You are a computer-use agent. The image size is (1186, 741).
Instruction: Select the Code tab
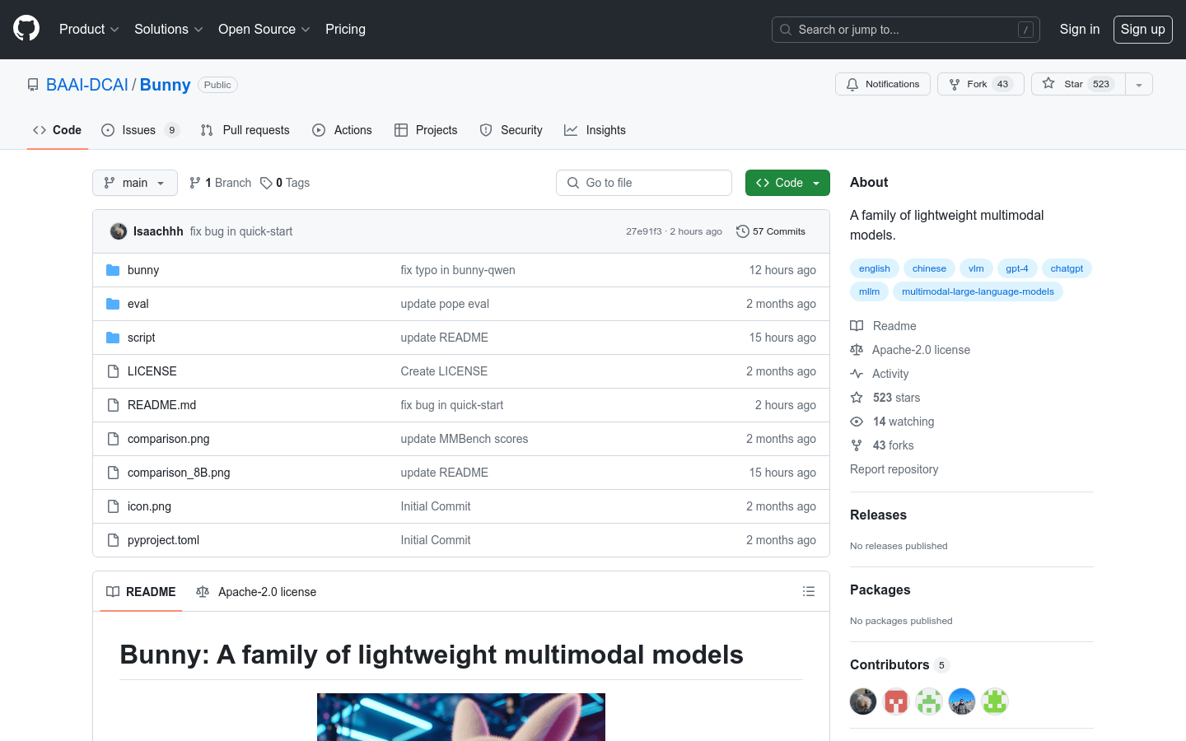[58, 130]
